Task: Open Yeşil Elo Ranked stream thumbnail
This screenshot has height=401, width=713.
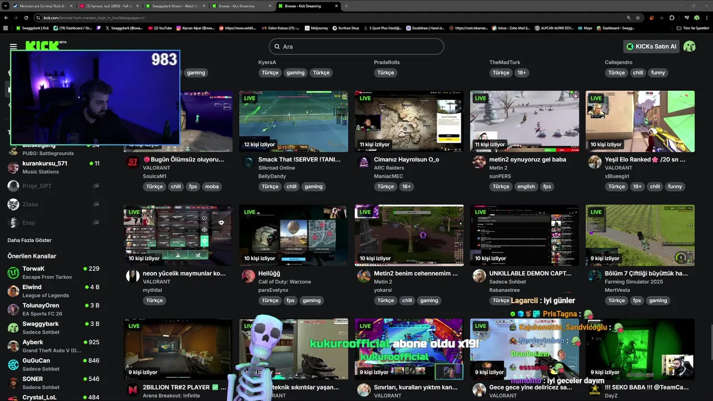Action: 640,121
